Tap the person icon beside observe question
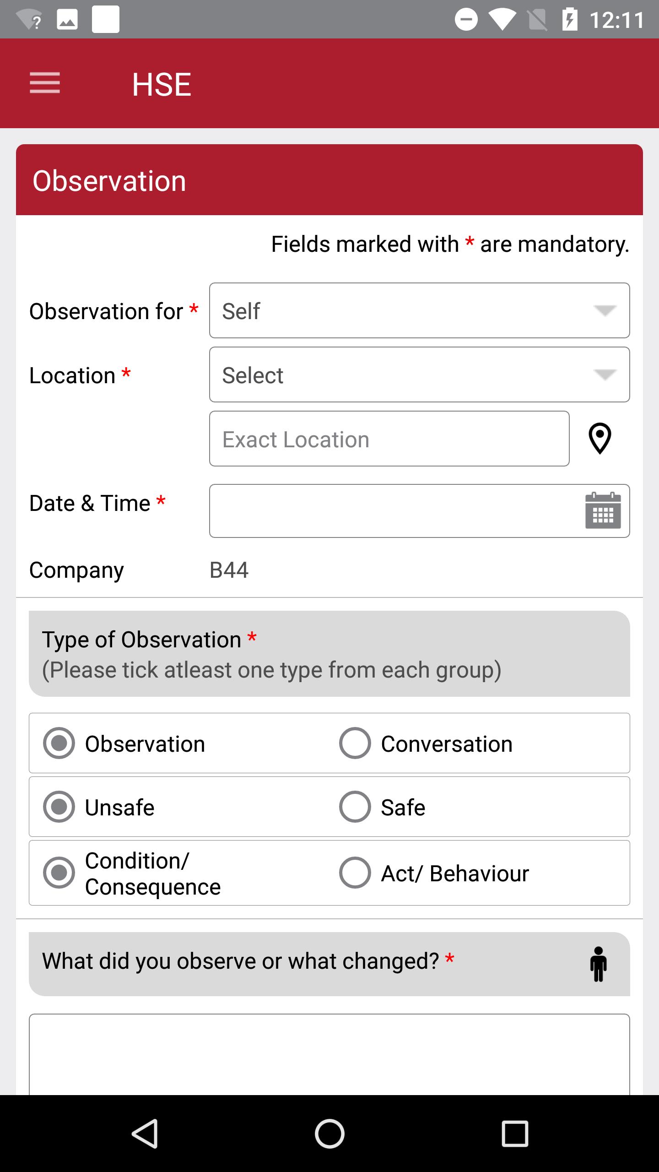 598,964
